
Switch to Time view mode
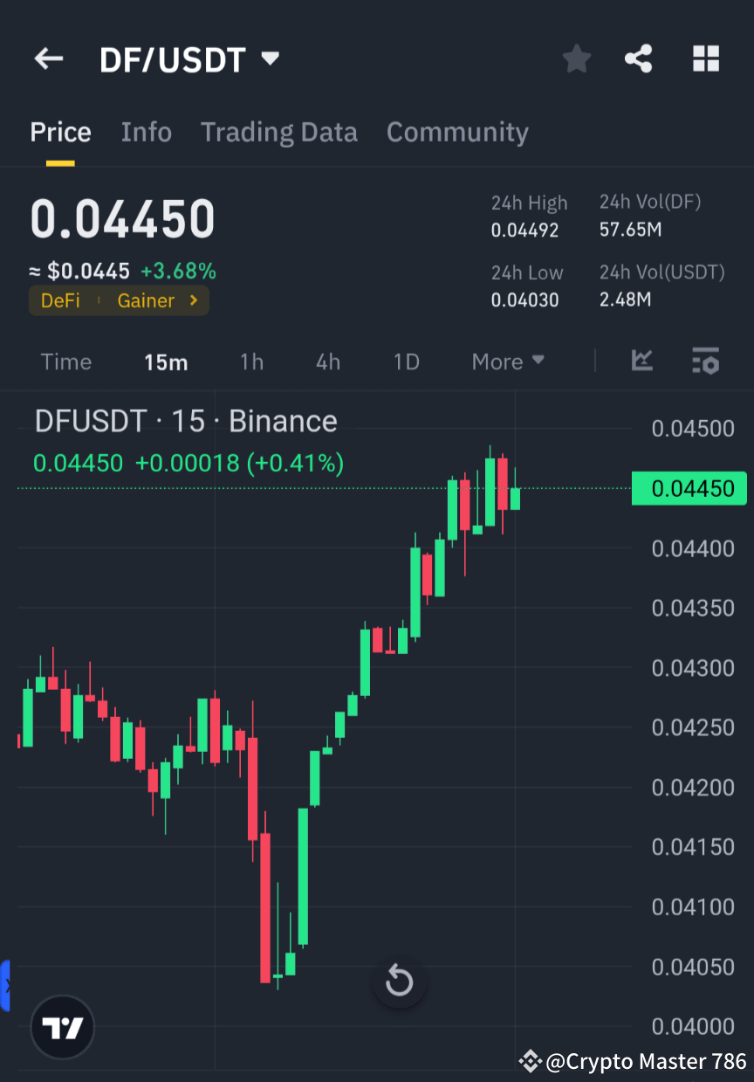66,361
